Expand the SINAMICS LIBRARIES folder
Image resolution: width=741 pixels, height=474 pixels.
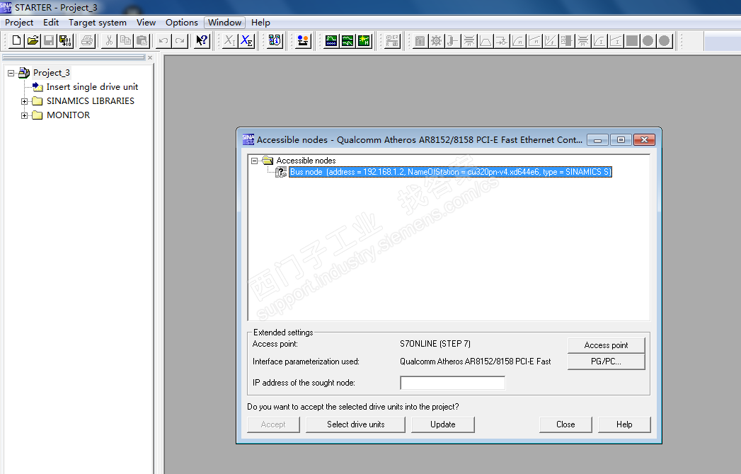click(x=24, y=101)
